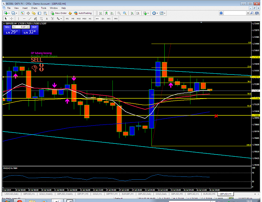This screenshot has width=262, height=202.
Task: Select the Text Label tool
Action: 52,18
